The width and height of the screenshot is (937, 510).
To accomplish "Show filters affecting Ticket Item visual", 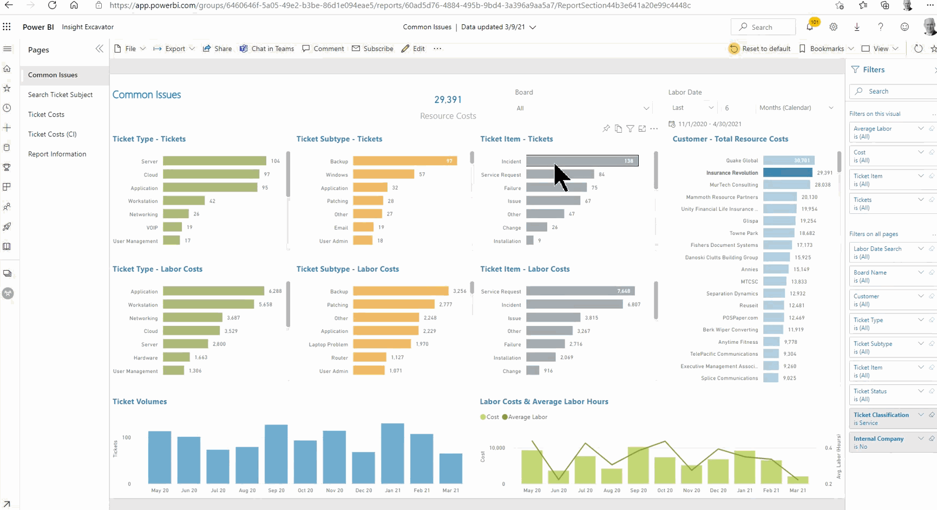I will pos(630,128).
